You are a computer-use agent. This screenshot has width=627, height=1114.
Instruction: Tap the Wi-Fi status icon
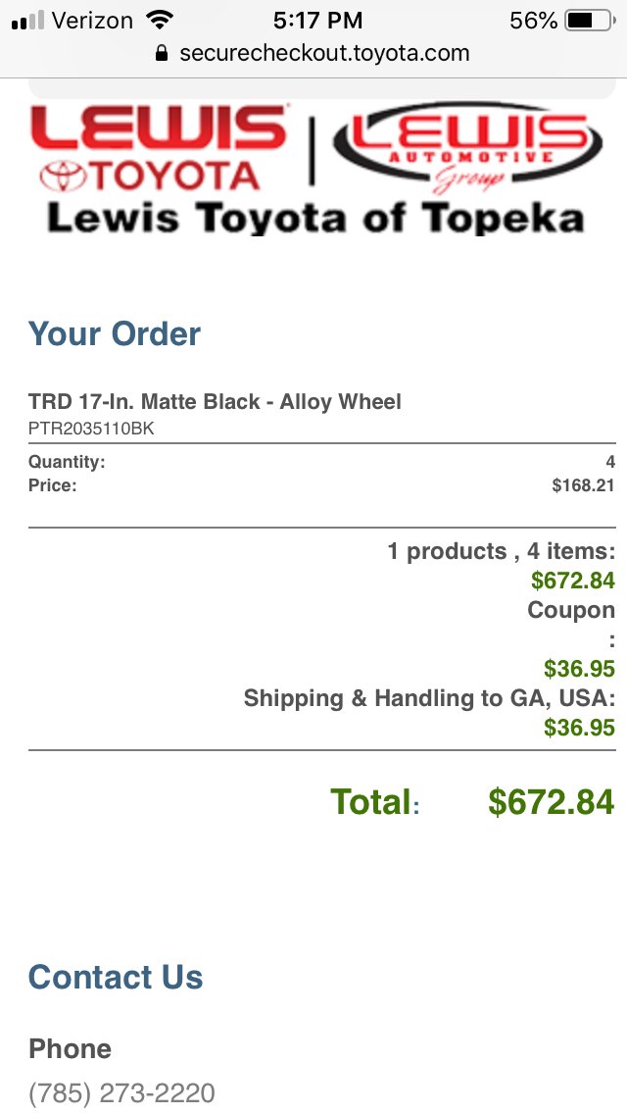pyautogui.click(x=160, y=21)
